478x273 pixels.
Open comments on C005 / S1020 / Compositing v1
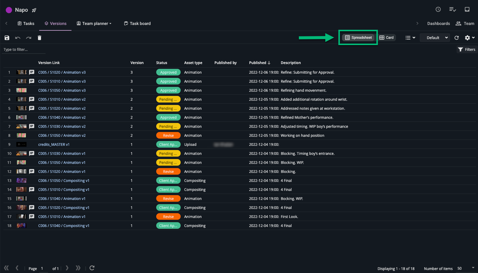32,207
